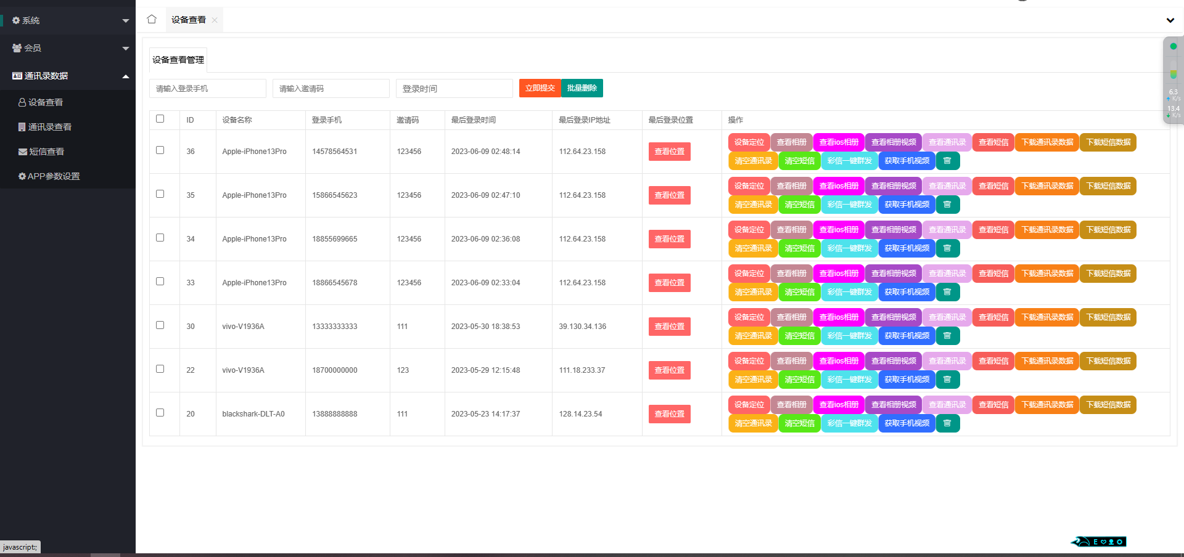Open APP参数设置 in the sidebar
The image size is (1184, 557).
[68, 176]
